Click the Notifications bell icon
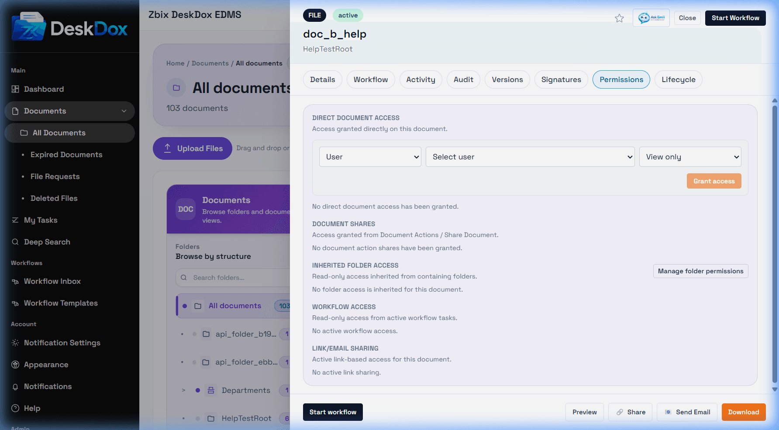Viewport: 779px width, 430px height. [x=15, y=387]
